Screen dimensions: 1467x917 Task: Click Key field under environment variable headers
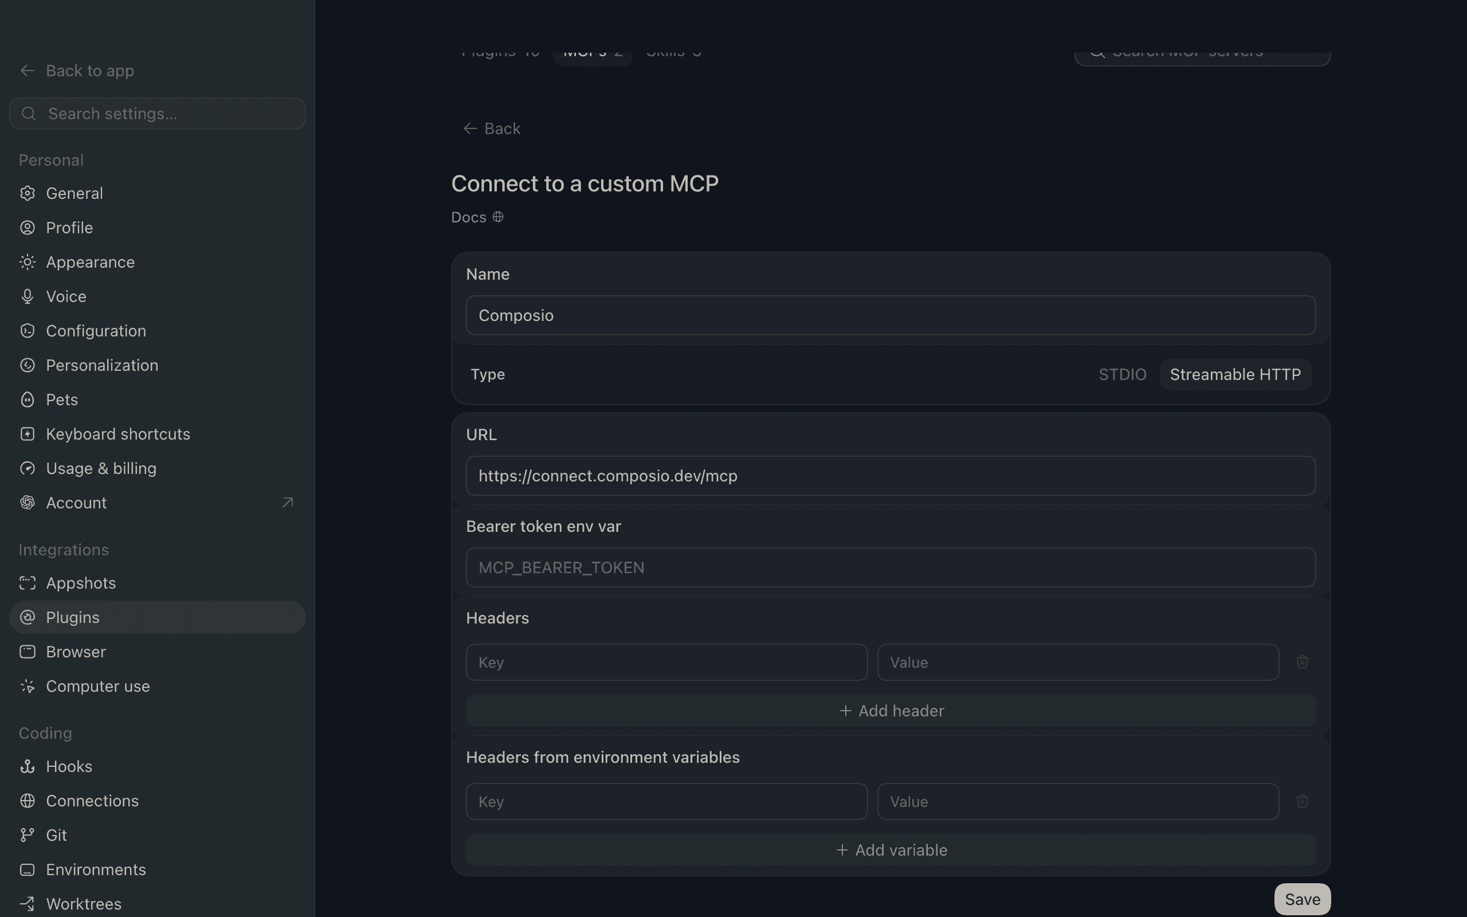(667, 802)
